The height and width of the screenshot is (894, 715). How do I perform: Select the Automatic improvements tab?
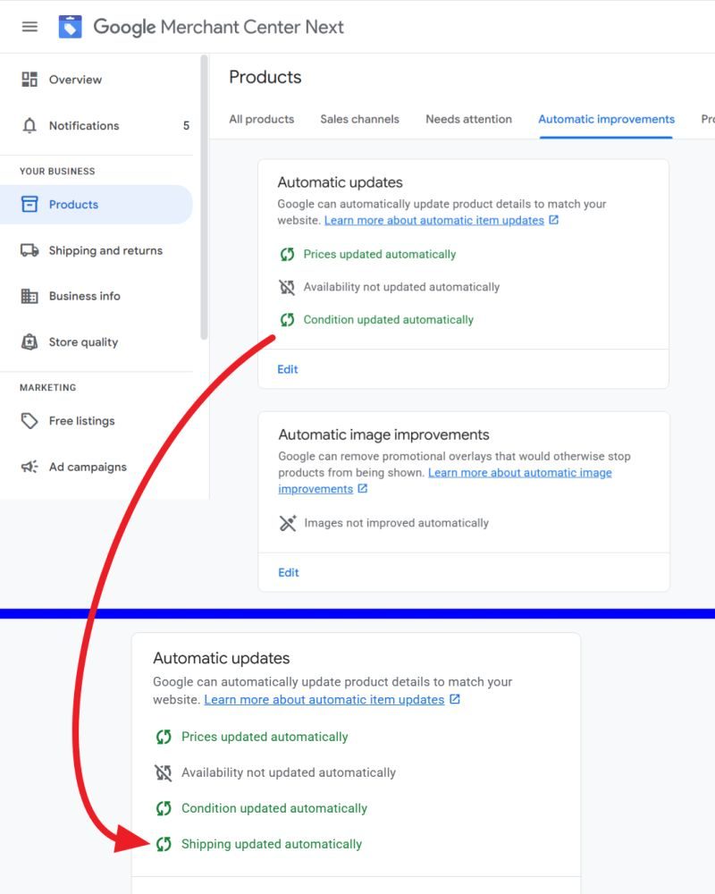click(x=606, y=119)
